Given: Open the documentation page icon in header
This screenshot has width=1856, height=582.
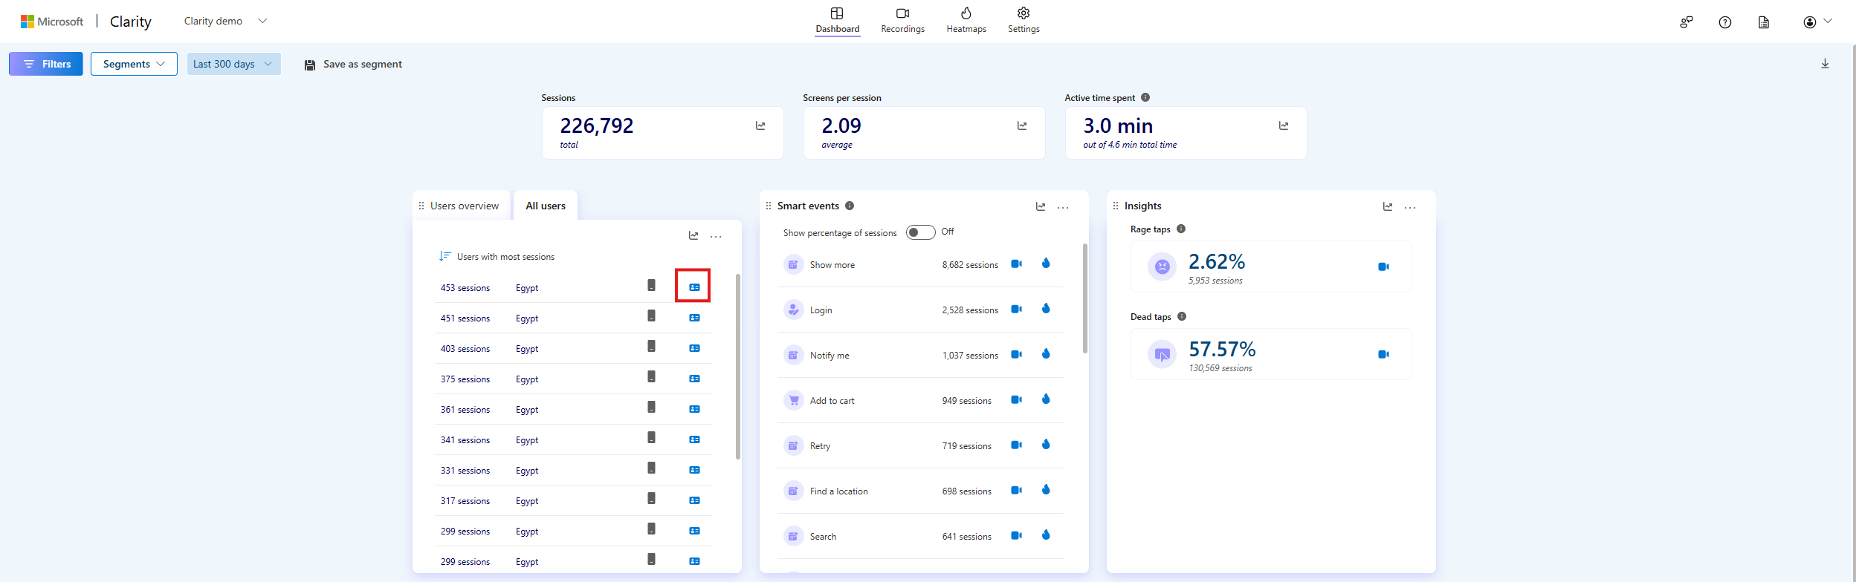Looking at the screenshot, I should coord(1764,22).
